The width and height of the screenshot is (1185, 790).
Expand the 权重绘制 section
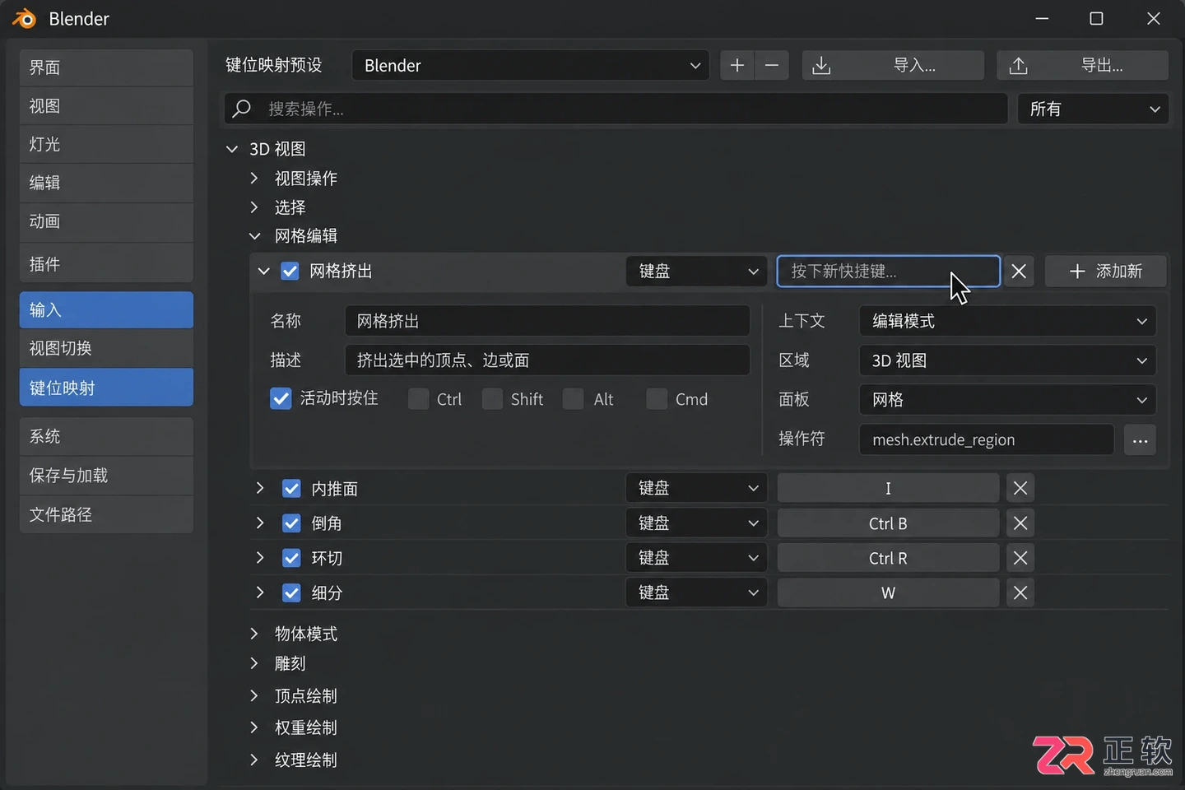coord(254,727)
